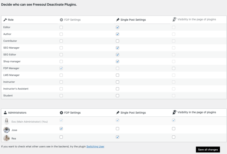Click Save all changes button
Screen dimensions: 227x154
208,150
